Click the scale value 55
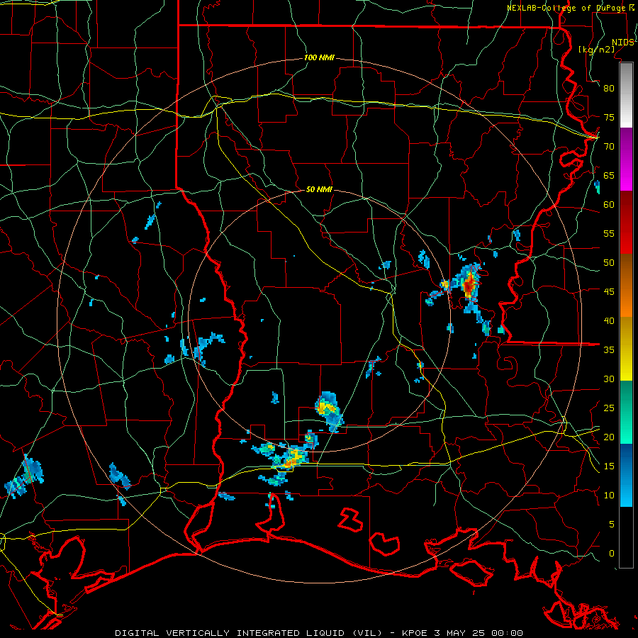This screenshot has width=638, height=638. pos(609,233)
